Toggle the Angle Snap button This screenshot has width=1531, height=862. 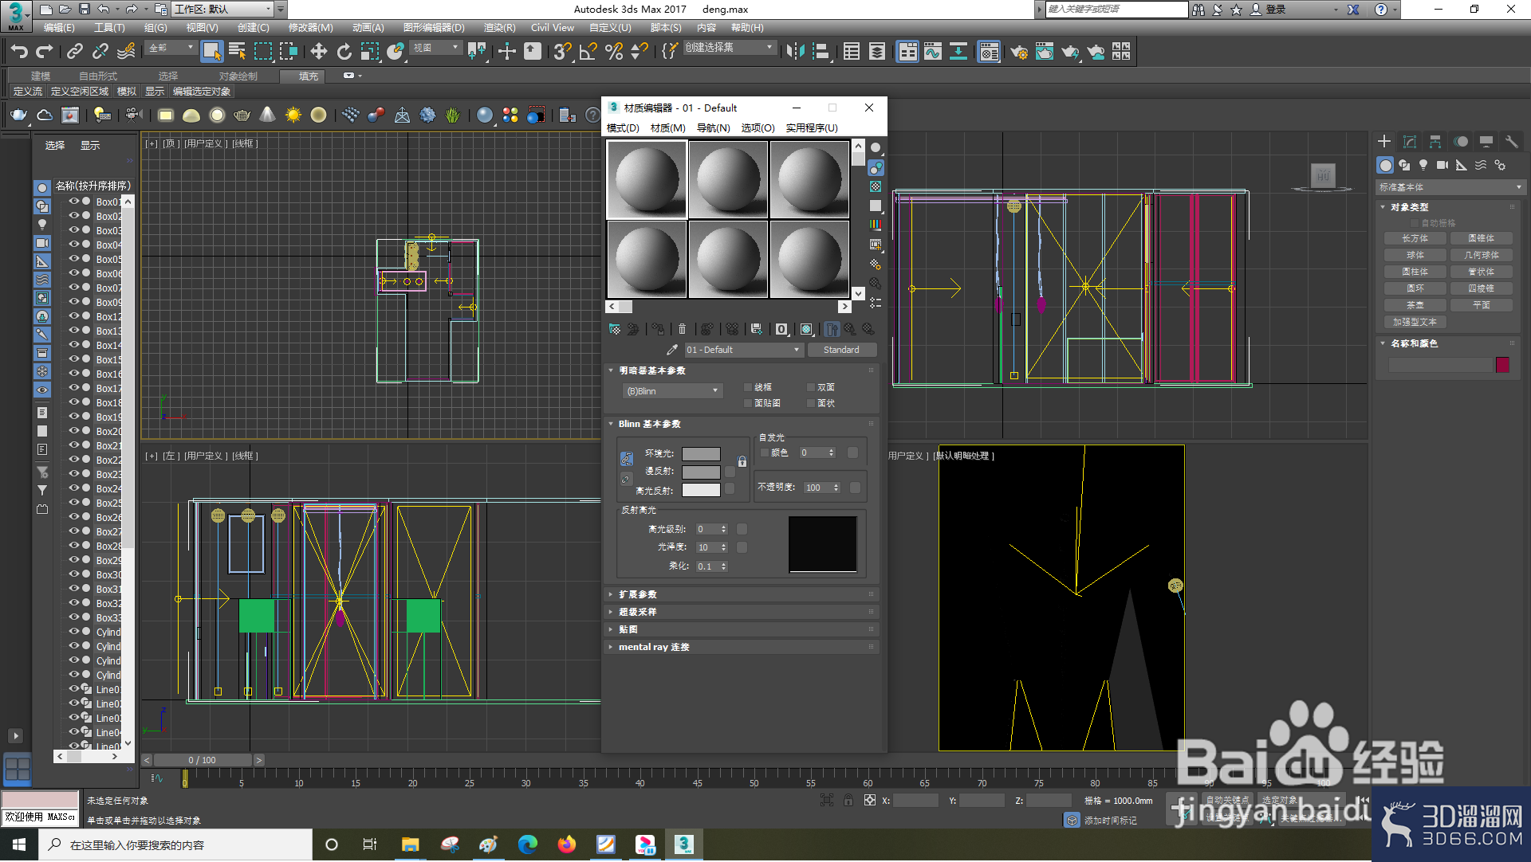tap(588, 52)
